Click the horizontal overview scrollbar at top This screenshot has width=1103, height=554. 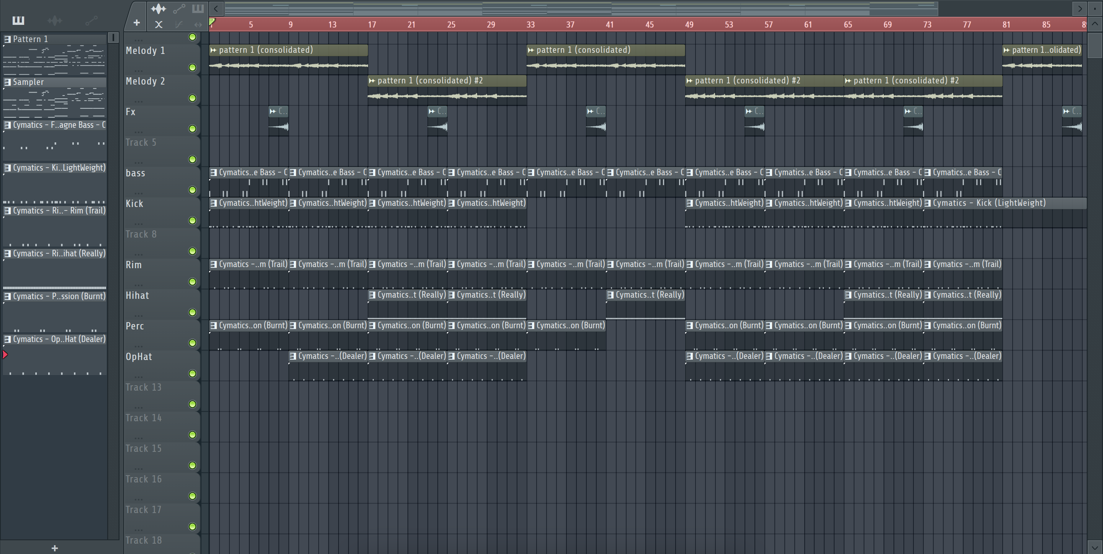point(581,8)
